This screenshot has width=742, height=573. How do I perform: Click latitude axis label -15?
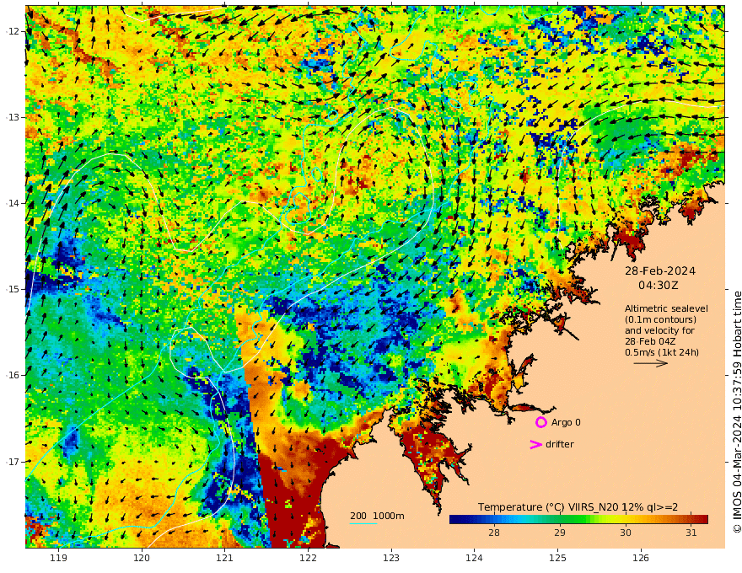(13, 289)
